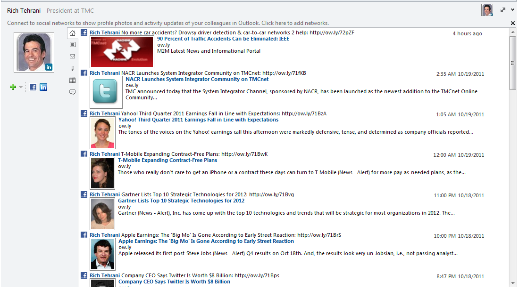Switch to the Activities feed tab
The width and height of the screenshot is (519, 290).
[72, 45]
